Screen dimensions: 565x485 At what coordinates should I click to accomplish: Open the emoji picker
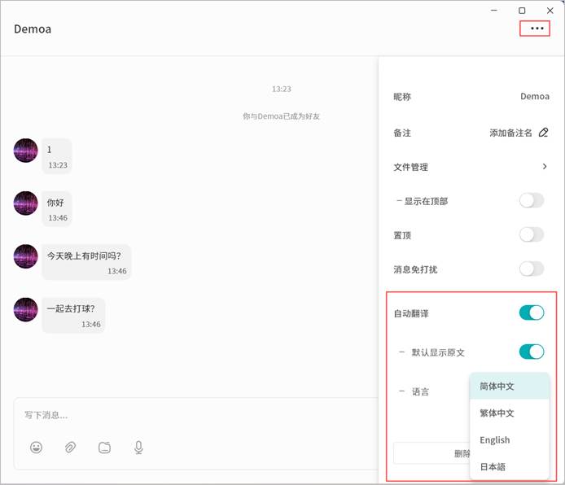(x=36, y=447)
